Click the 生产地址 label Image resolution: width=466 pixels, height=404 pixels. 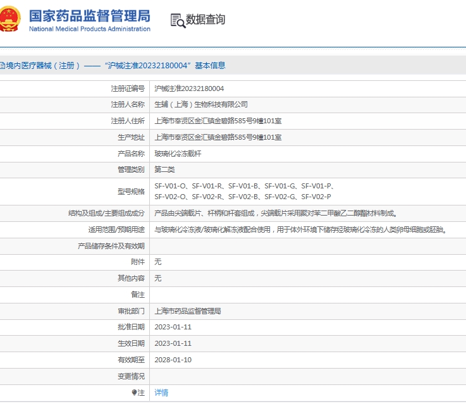(x=131, y=137)
